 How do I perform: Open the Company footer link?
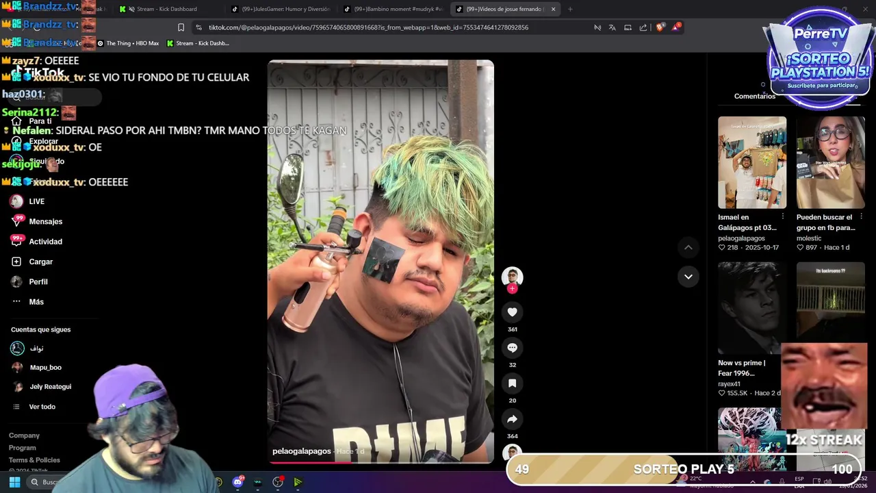click(x=24, y=435)
